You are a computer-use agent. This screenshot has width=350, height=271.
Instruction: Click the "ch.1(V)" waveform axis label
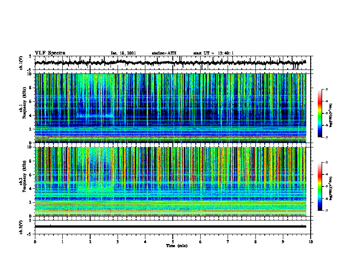point(21,63)
